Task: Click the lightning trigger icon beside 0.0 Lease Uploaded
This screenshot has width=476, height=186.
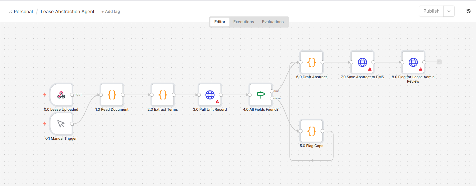Action: (45, 95)
